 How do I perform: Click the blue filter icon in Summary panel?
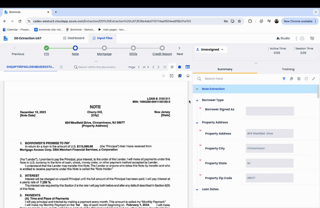point(284,78)
